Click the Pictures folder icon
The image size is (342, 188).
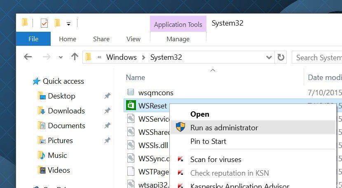click(x=42, y=141)
